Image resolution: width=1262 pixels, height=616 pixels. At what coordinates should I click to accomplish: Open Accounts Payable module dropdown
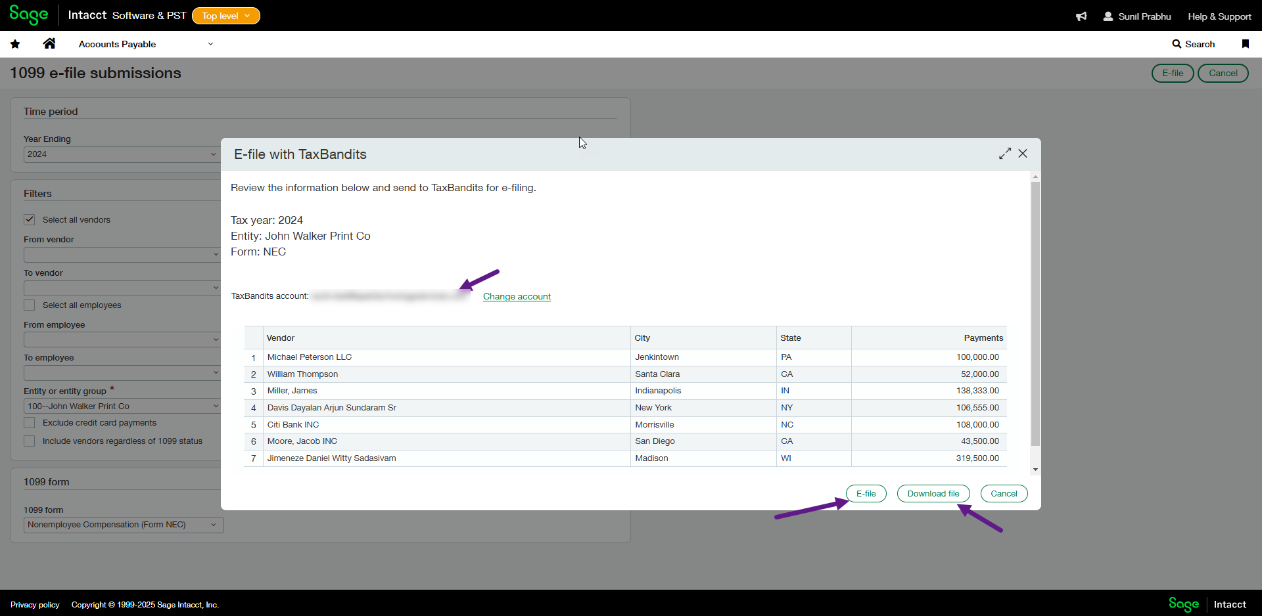tap(146, 44)
